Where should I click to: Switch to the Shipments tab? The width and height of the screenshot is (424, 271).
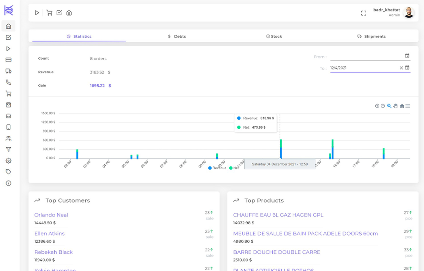(x=372, y=36)
